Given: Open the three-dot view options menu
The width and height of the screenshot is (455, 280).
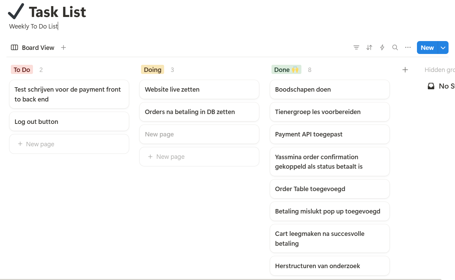Looking at the screenshot, I should click(408, 48).
